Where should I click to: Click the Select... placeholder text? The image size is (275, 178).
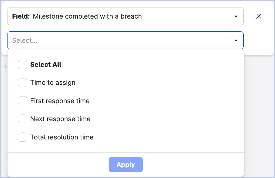coord(25,40)
